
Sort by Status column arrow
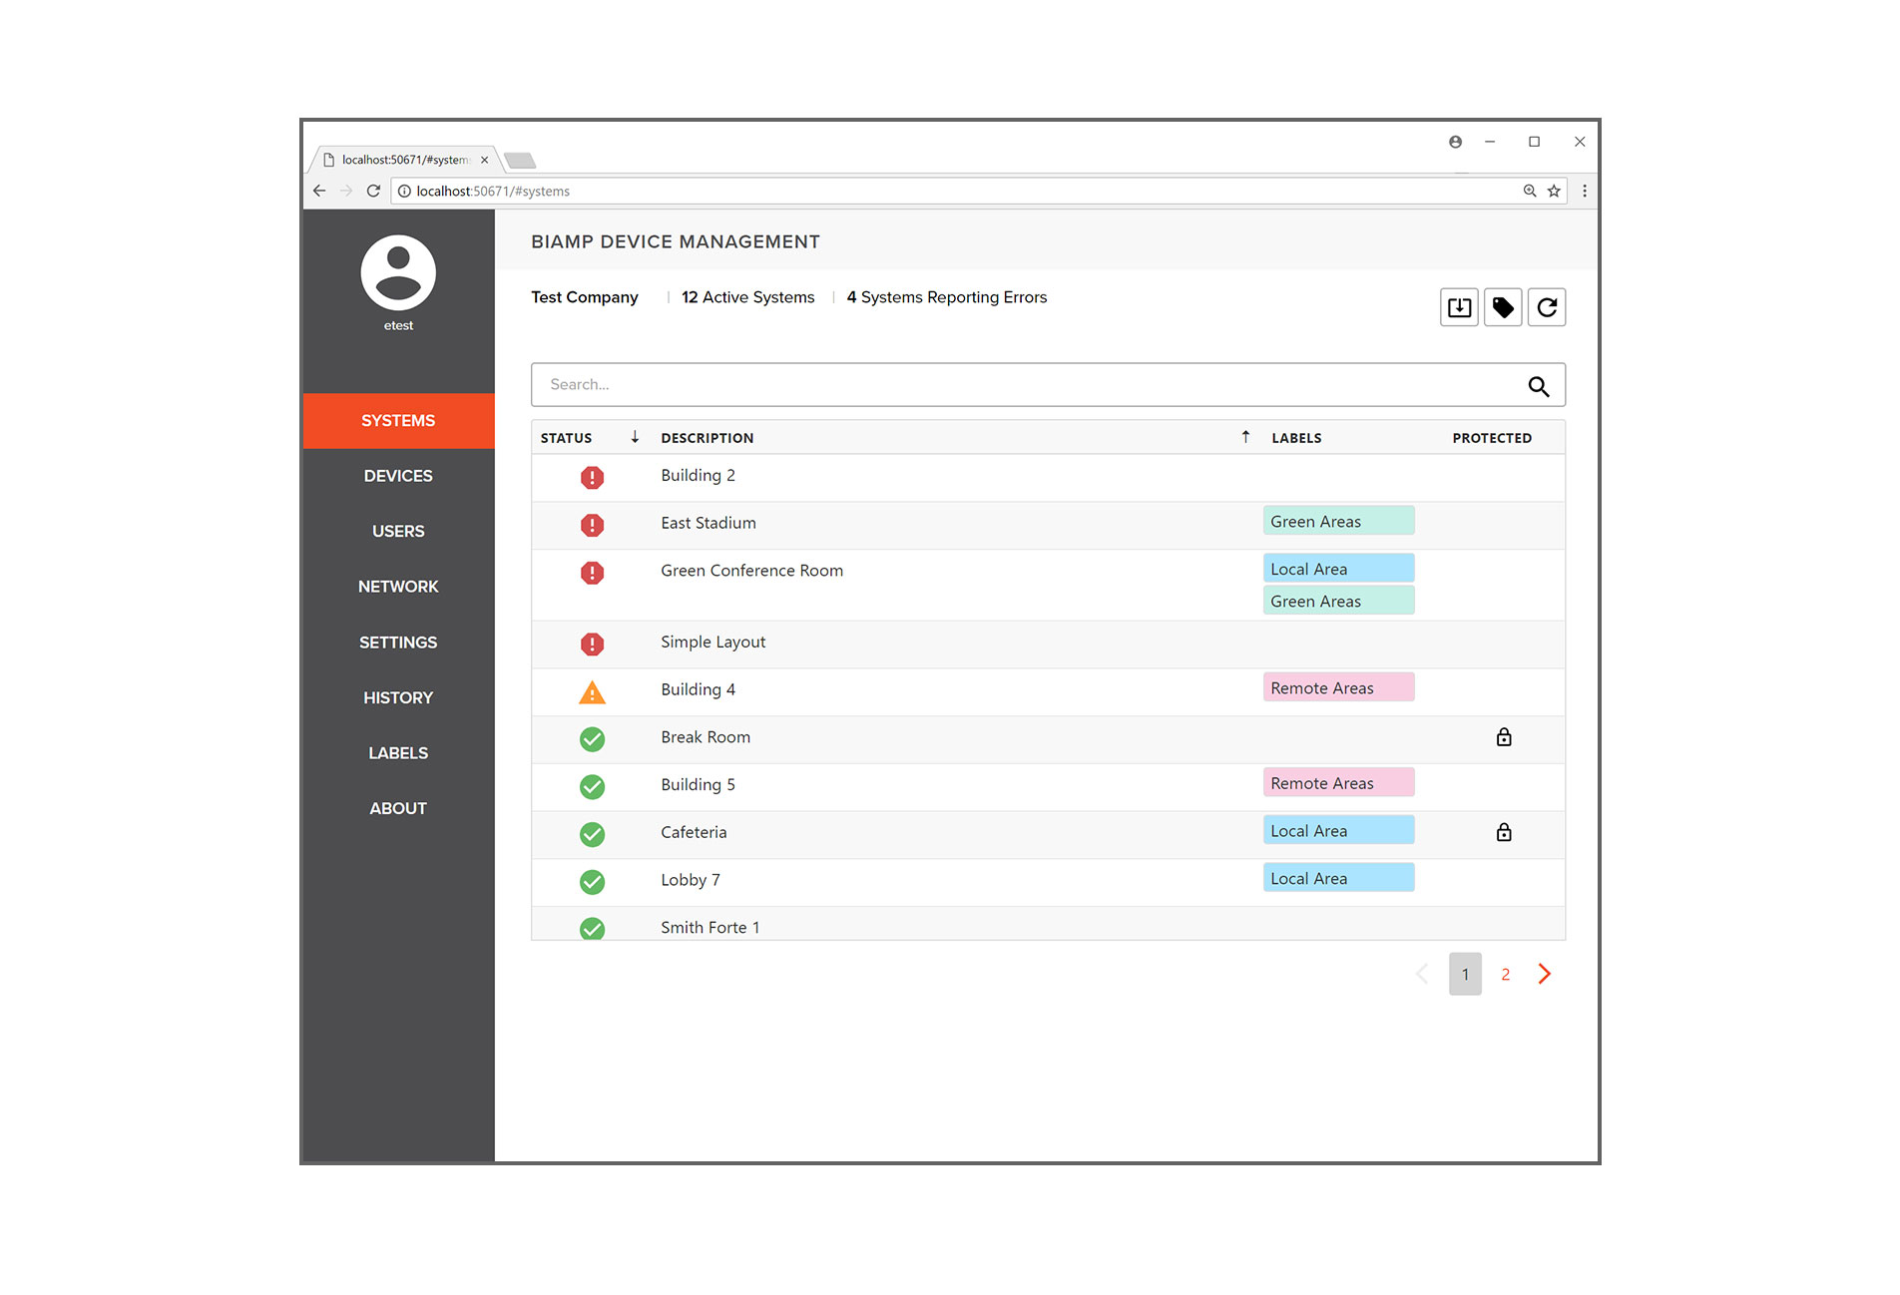pyautogui.click(x=635, y=437)
